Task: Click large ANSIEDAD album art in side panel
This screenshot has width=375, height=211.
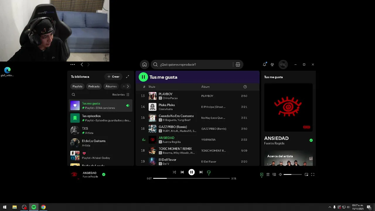Action: pos(288,108)
